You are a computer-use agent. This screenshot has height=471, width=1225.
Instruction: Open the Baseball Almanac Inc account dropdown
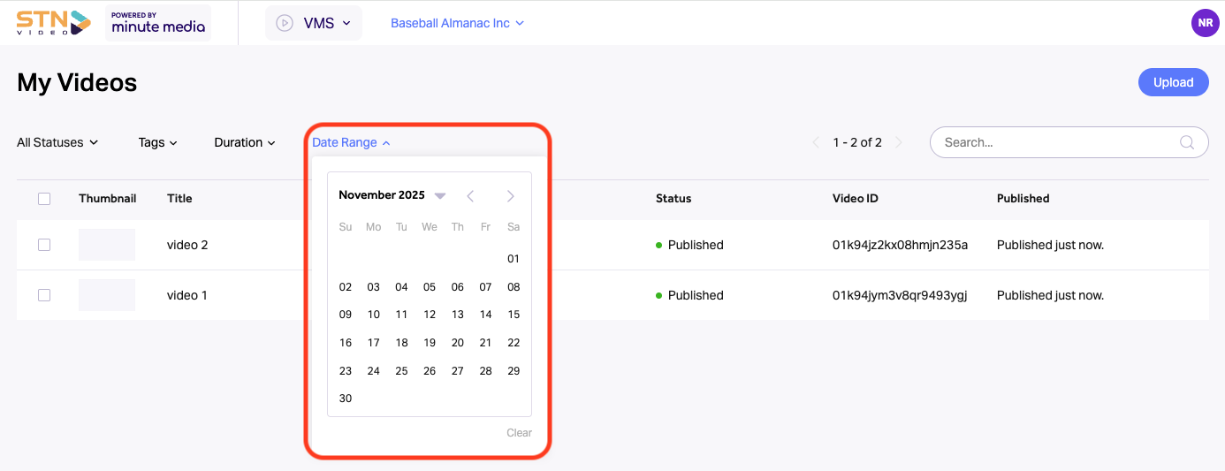(457, 23)
